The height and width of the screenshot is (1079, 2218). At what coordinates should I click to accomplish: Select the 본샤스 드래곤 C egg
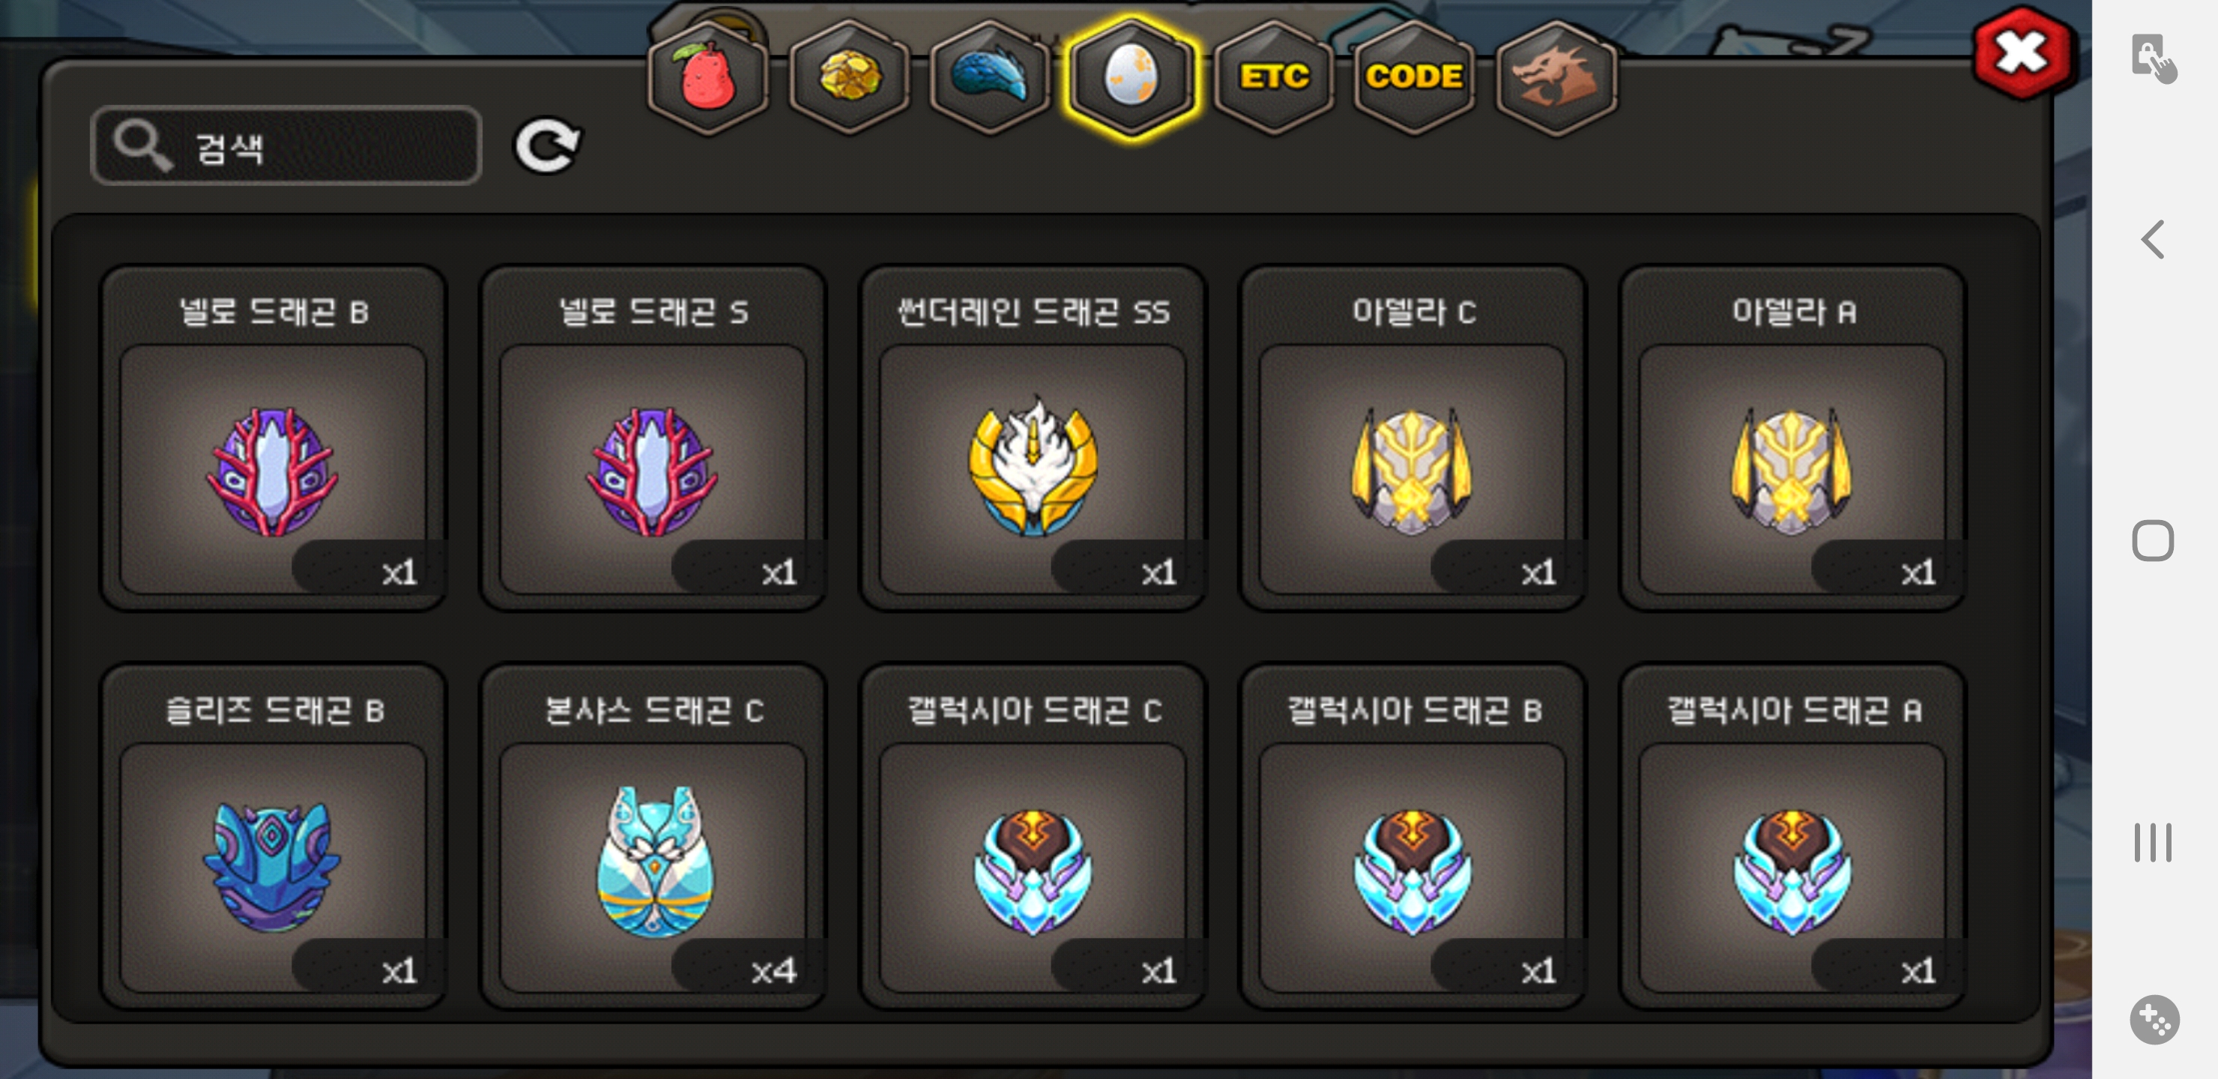pyautogui.click(x=653, y=836)
